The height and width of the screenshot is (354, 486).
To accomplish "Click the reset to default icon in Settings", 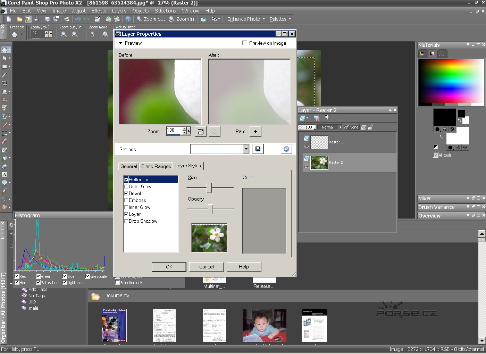I will tap(286, 149).
